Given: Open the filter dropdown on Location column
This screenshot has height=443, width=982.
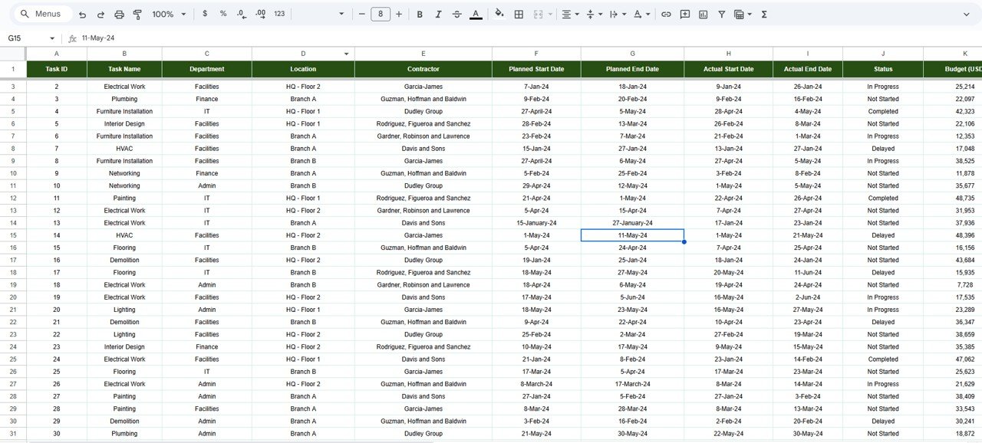Looking at the screenshot, I should pos(346,54).
